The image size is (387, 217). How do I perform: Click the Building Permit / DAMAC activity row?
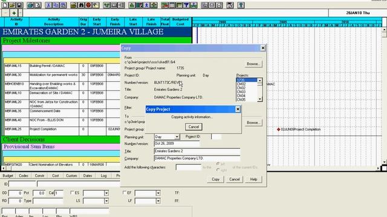tap(62, 68)
